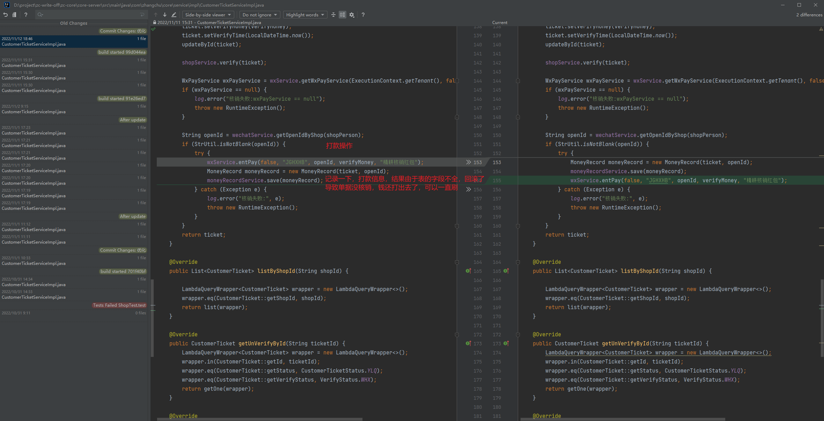Viewport: 824px width, 421px height.
Task: Toggle collapse unchanged fragments
Action: [333, 15]
